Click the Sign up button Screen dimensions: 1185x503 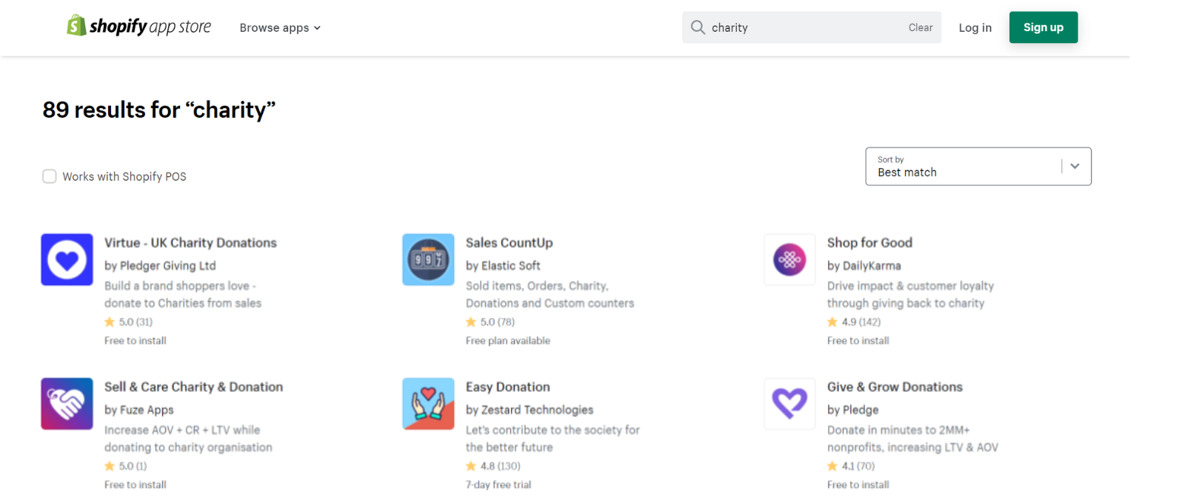click(1043, 27)
